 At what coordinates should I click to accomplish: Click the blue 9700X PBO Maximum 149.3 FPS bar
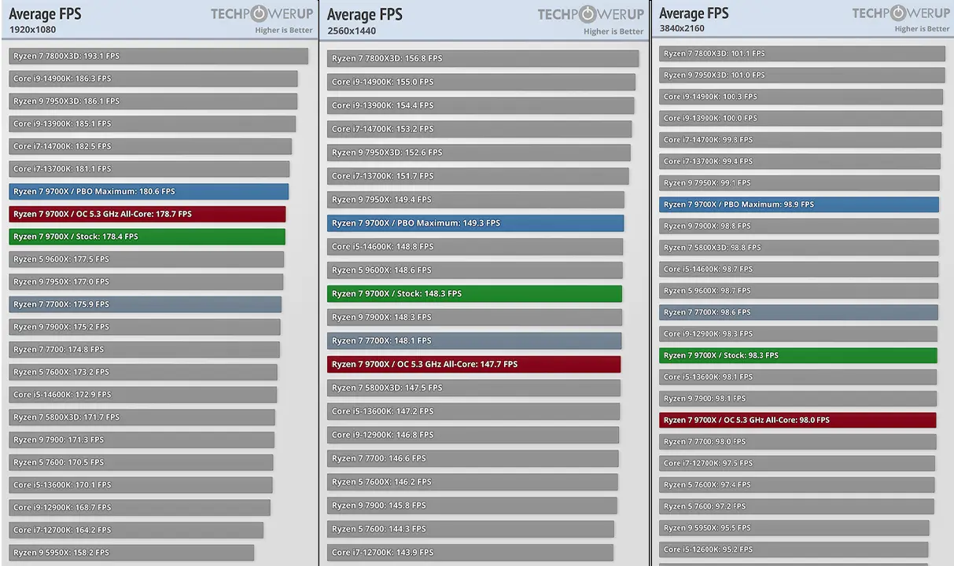click(475, 223)
